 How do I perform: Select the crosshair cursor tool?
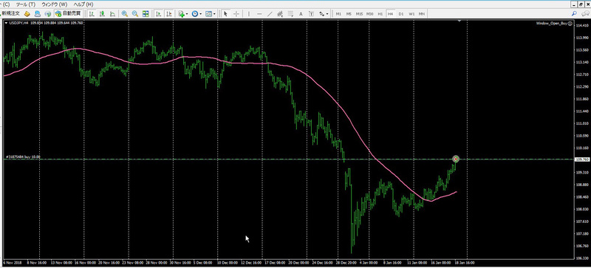pyautogui.click(x=236, y=14)
